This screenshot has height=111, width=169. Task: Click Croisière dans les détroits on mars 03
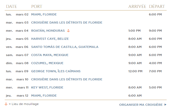[x=67, y=23]
